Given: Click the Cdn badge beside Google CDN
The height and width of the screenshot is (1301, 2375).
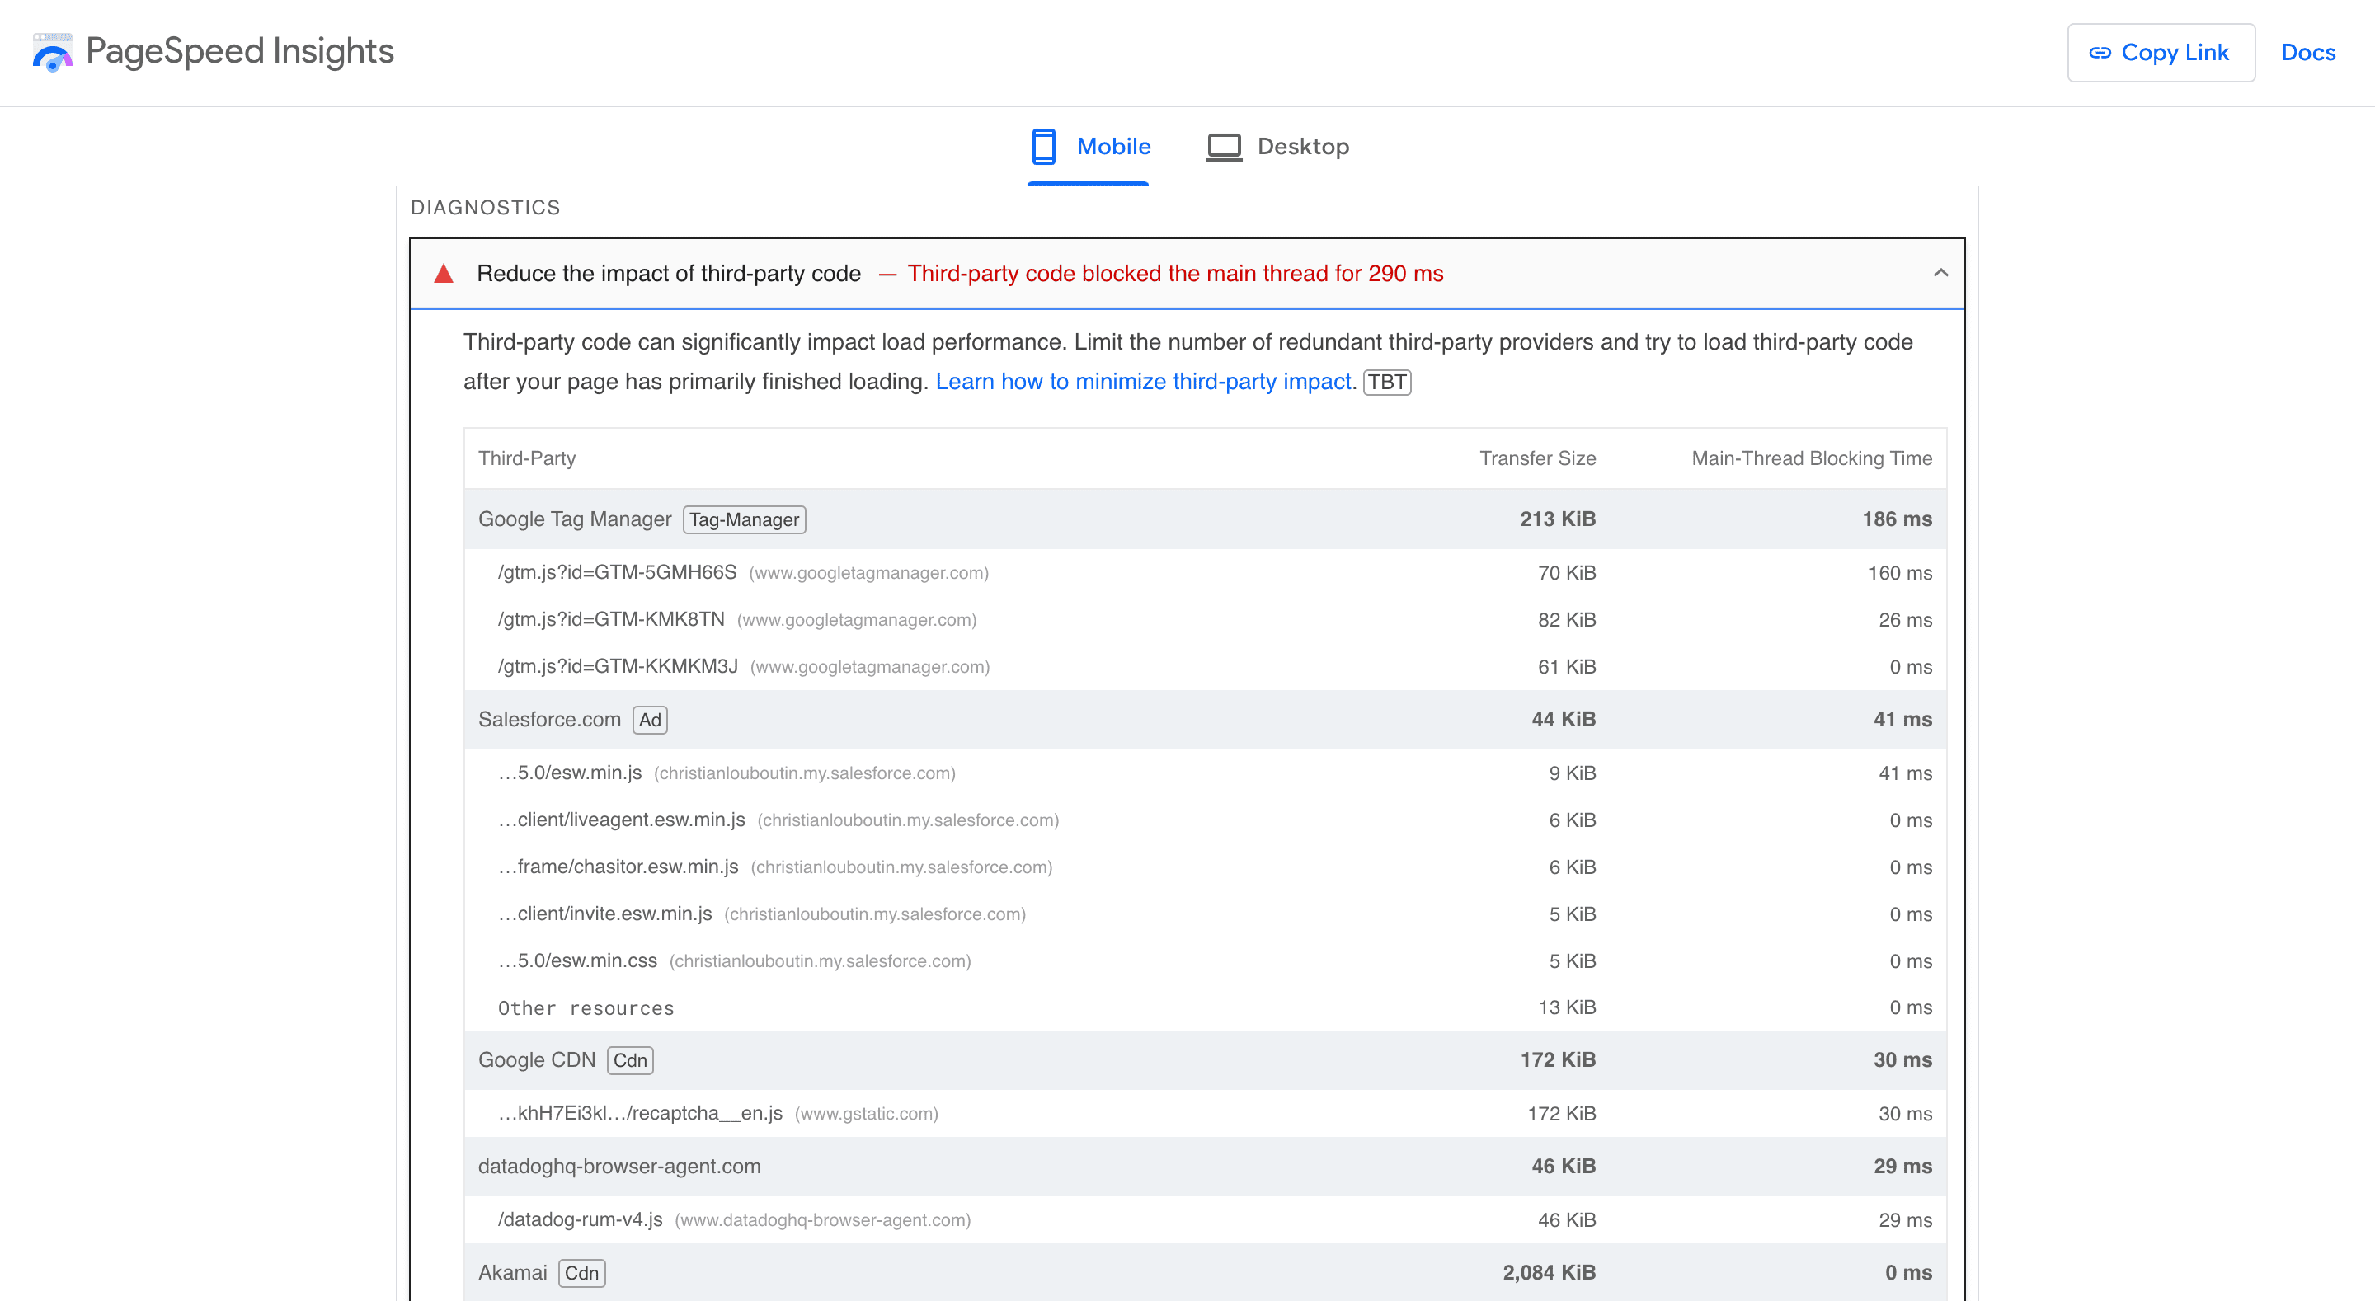Looking at the screenshot, I should click(630, 1060).
